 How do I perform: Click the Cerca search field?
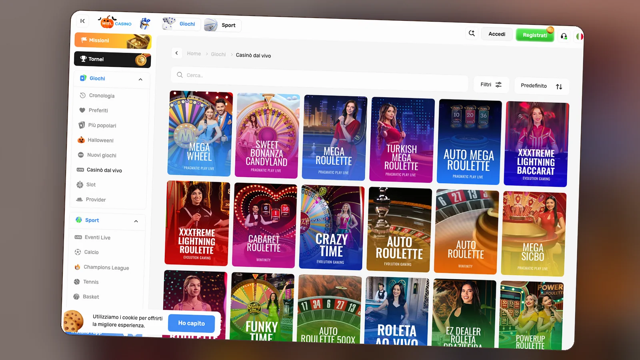point(319,76)
